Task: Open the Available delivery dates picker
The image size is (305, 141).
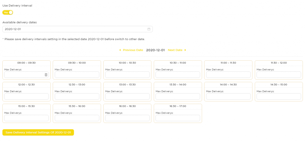Action: 77,29
